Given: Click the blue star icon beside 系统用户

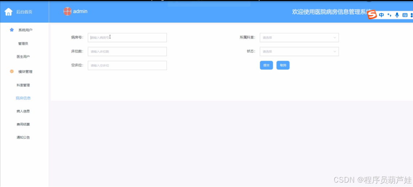Looking at the screenshot, I should (12, 30).
